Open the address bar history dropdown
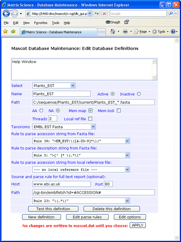181x242 pixels. coord(90,14)
